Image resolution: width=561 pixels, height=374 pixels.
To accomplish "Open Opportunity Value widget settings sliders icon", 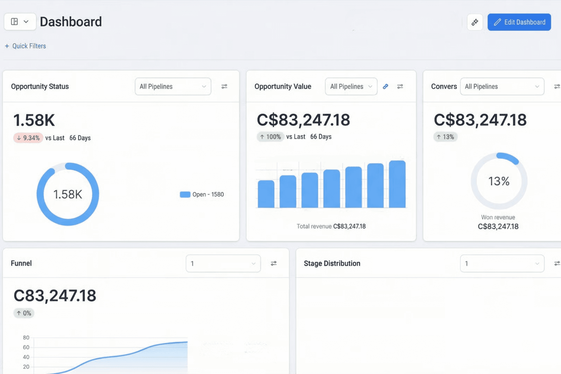I will point(400,86).
